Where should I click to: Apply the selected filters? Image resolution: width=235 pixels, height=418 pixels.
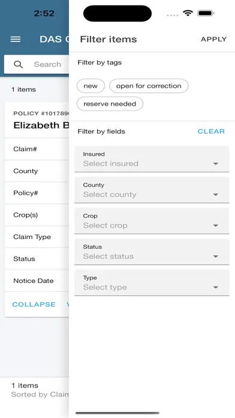213,39
